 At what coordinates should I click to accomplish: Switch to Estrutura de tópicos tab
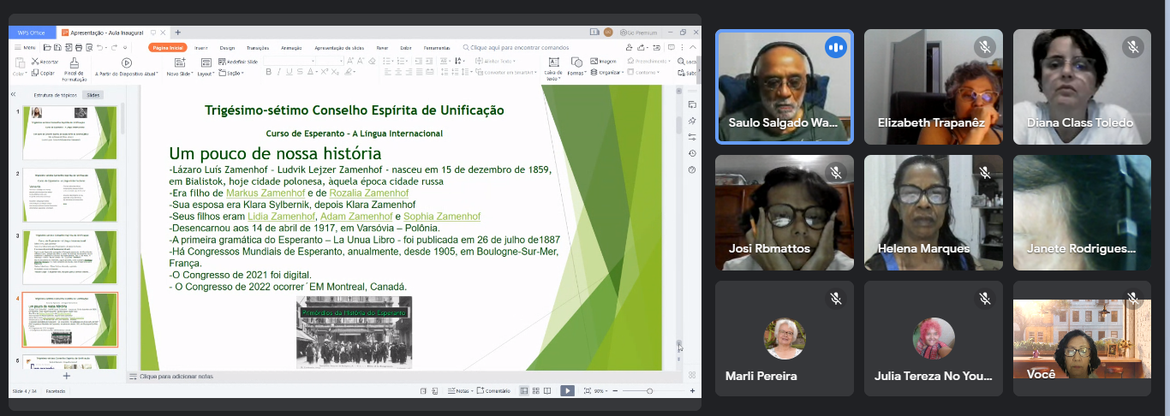tap(55, 95)
